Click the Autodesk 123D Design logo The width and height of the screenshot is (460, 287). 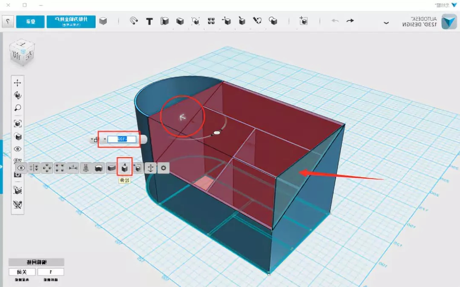coord(449,21)
